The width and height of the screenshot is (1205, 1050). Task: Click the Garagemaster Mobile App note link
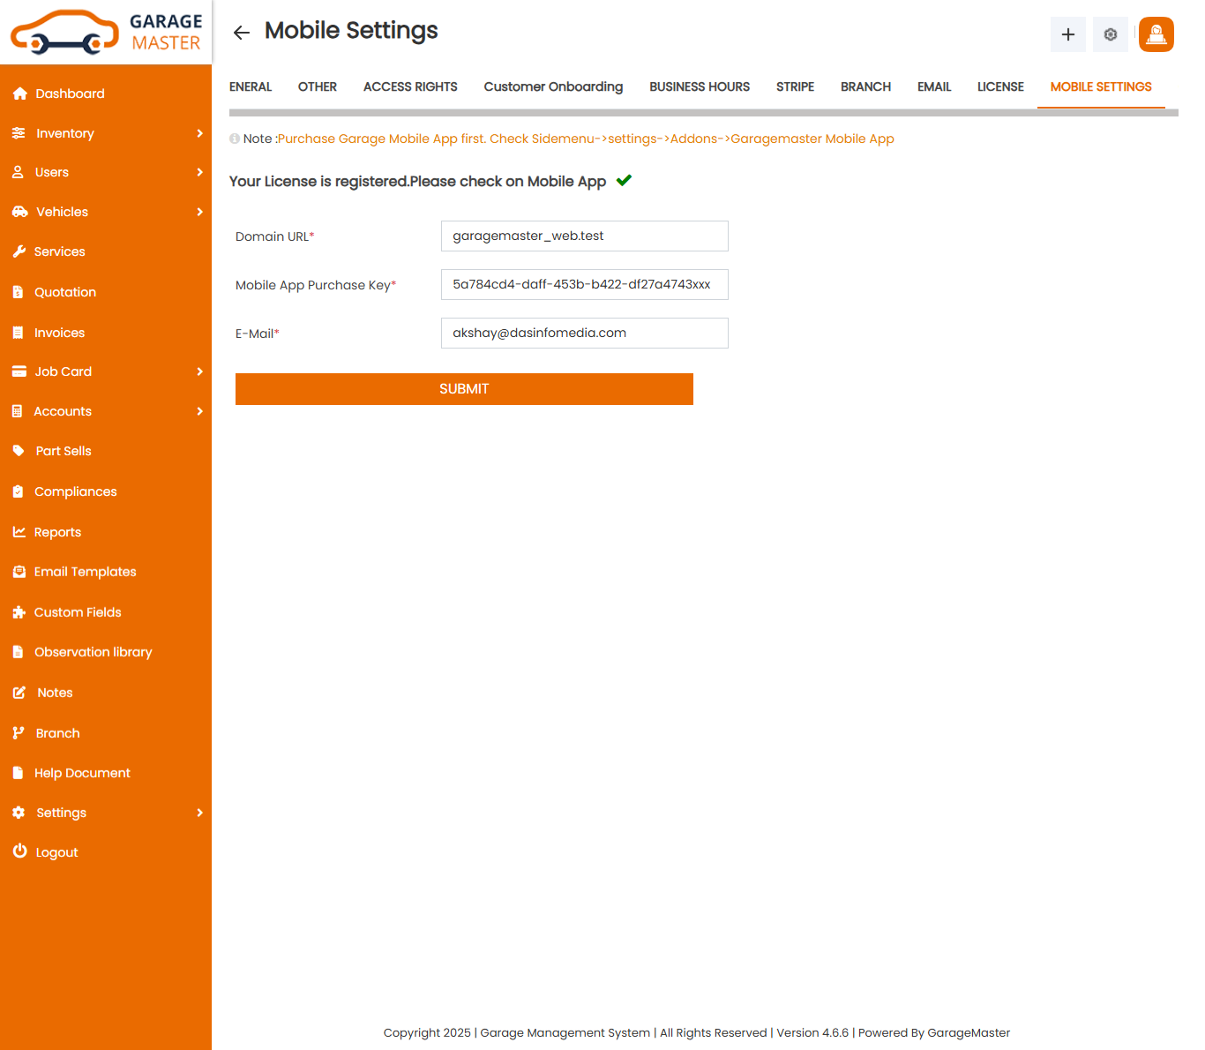tap(812, 139)
